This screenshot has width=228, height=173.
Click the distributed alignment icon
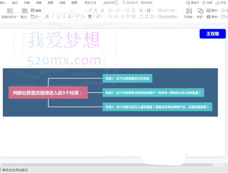[x=133, y=16]
